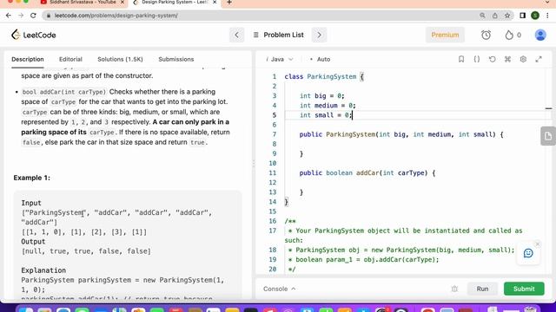Open the tab search chevron

[548, 3]
